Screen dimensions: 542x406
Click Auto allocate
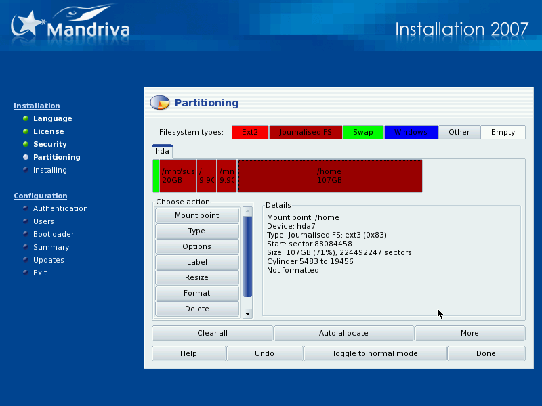tap(344, 333)
